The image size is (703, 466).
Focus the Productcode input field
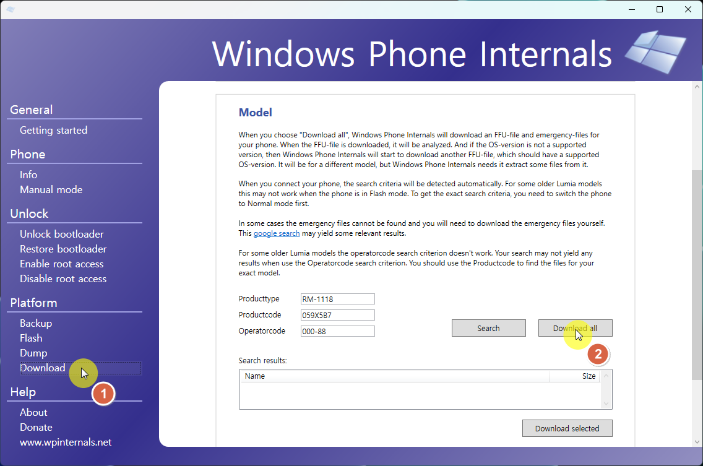tap(338, 315)
